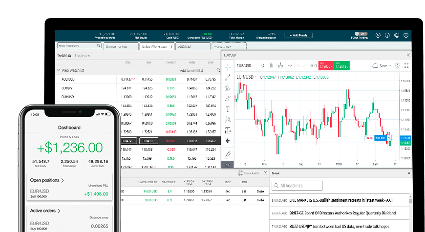Screen dimensions: 425x232
Task: Toggle the 1-Click Trading switch
Action: (x=361, y=34)
